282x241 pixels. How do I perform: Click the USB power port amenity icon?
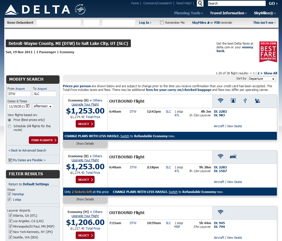pos(246,101)
